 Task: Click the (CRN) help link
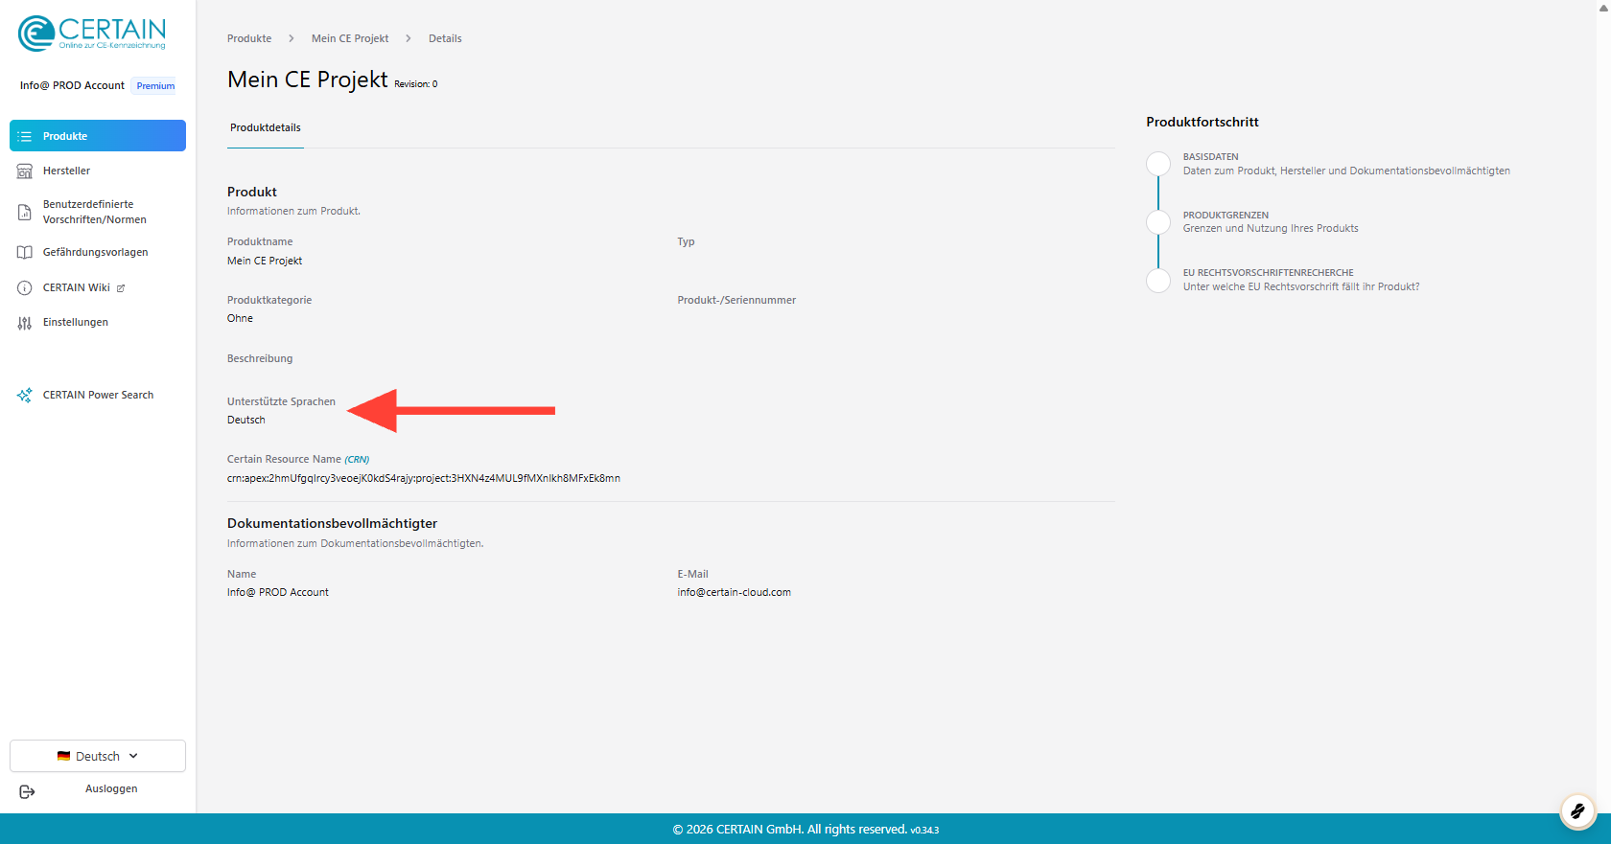pos(357,460)
